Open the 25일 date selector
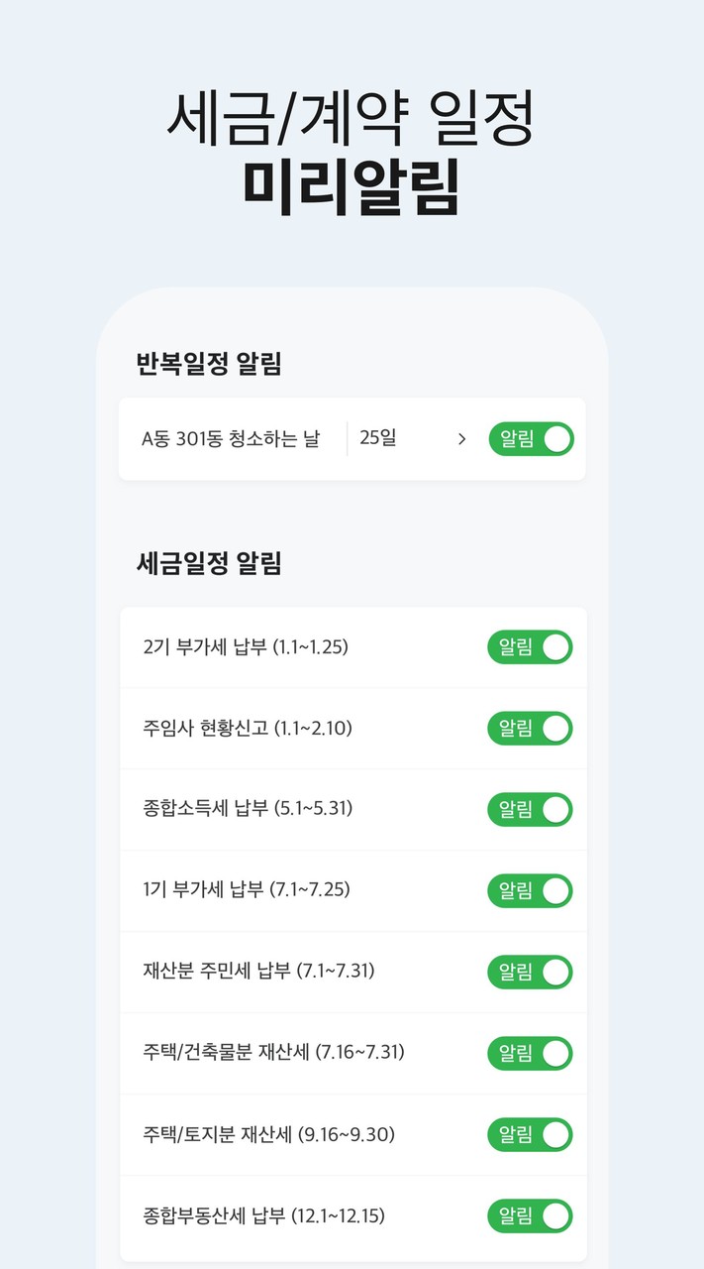 pos(396,439)
